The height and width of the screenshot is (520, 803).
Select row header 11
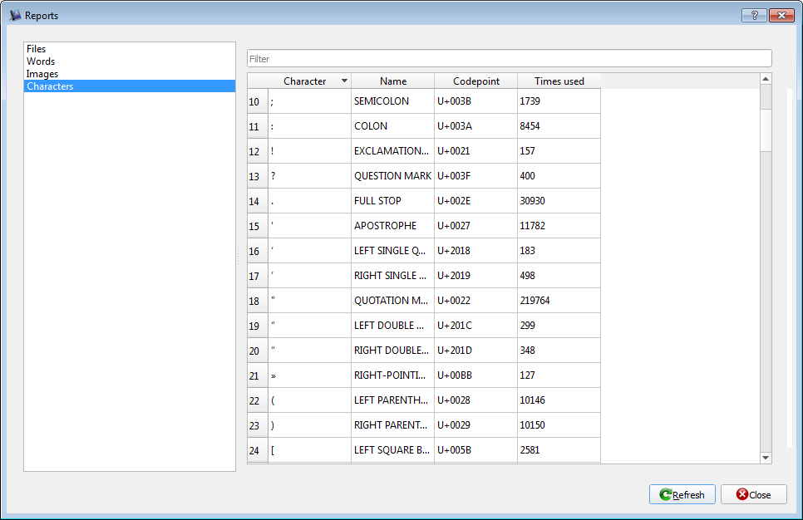click(258, 126)
